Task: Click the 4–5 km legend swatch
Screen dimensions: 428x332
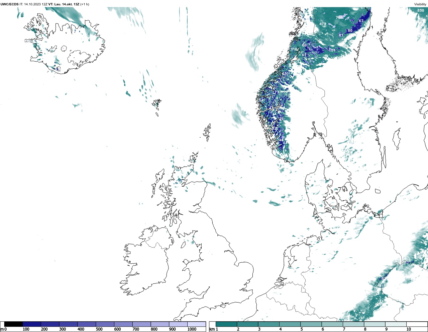Action: 290,324
